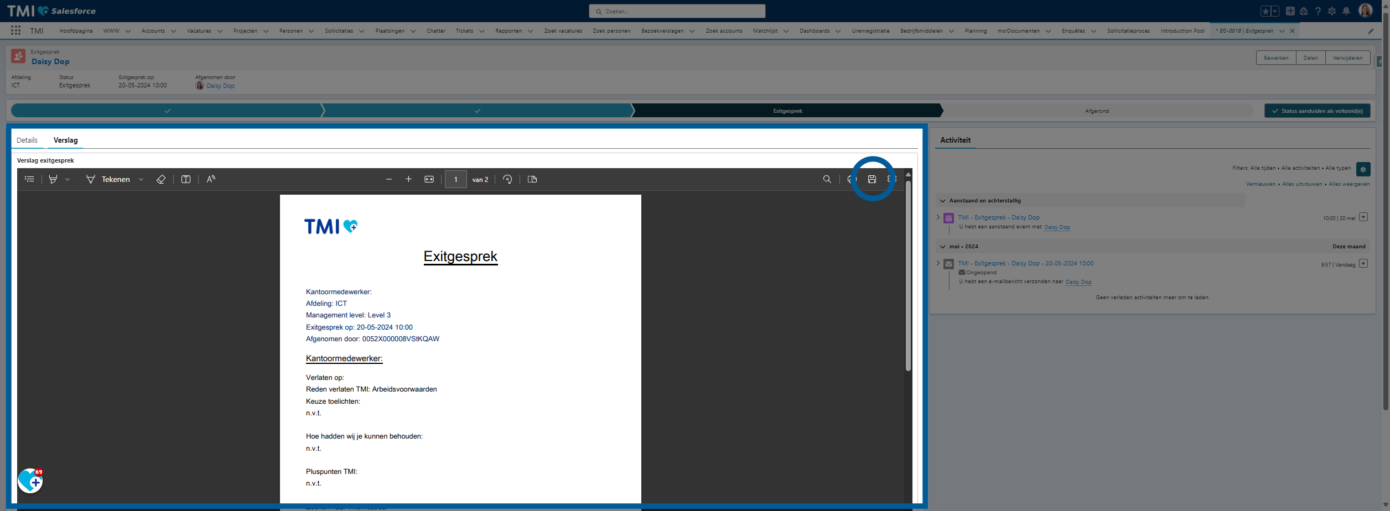The width and height of the screenshot is (1390, 511).
Task: Open the user profile avatar menu
Action: (x=1366, y=11)
